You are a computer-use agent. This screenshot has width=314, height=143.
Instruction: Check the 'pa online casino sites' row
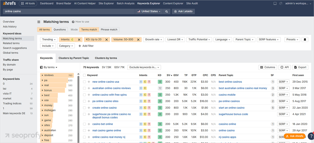point(84,101)
